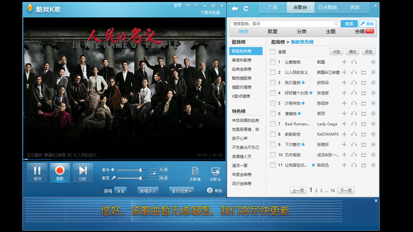Select checkbox for song 5 沙茶拌饭

coord(273,103)
